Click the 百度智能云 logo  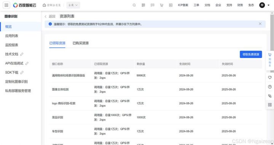(x=25, y=5)
